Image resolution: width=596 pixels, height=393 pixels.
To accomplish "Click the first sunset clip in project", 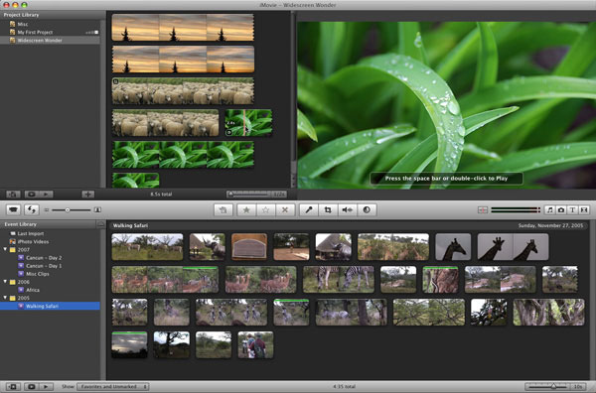I will pos(183,28).
